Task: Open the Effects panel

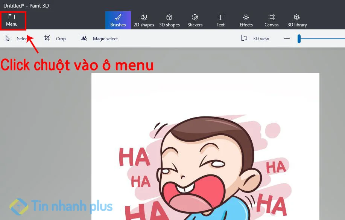Action: (246, 20)
